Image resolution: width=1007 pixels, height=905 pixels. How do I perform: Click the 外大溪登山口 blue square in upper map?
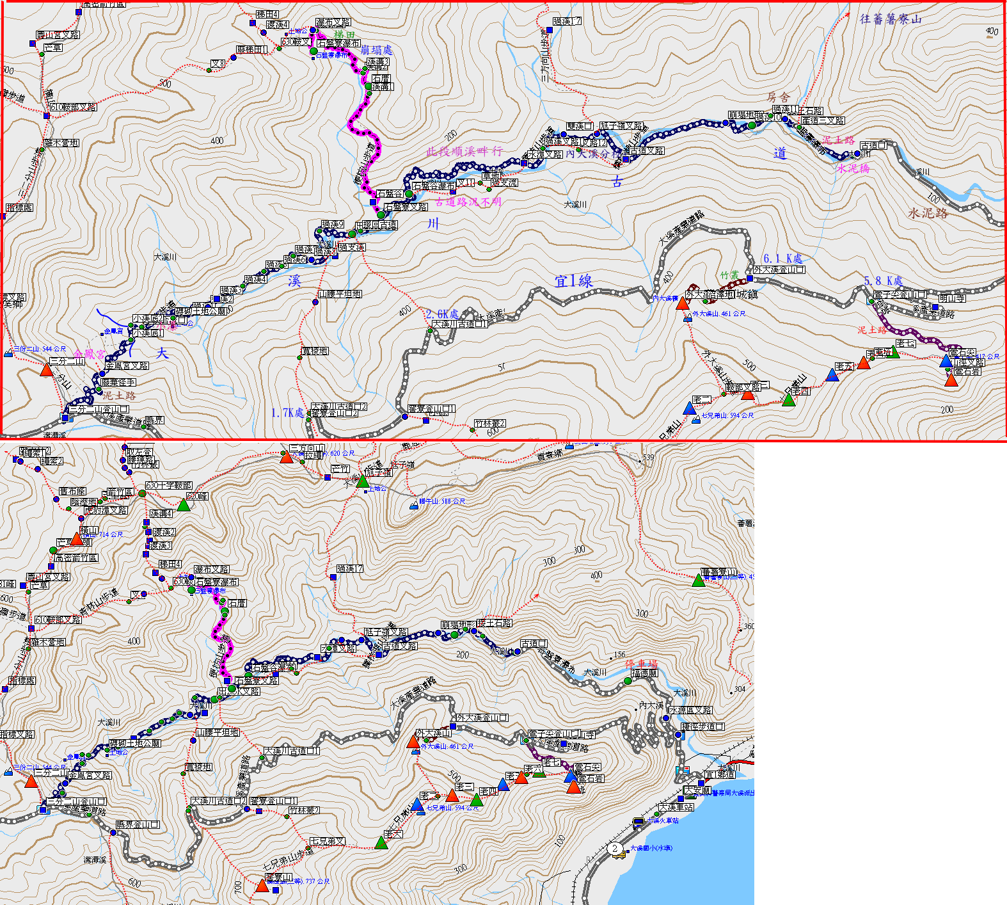tap(749, 278)
